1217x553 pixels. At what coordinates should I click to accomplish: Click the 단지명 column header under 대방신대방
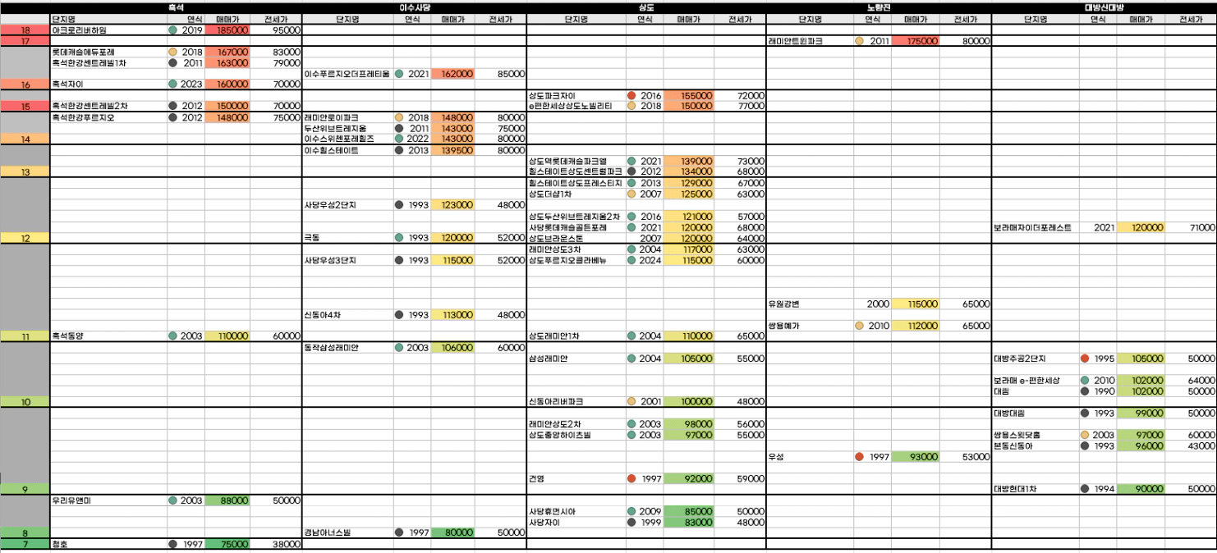pyautogui.click(x=1036, y=18)
